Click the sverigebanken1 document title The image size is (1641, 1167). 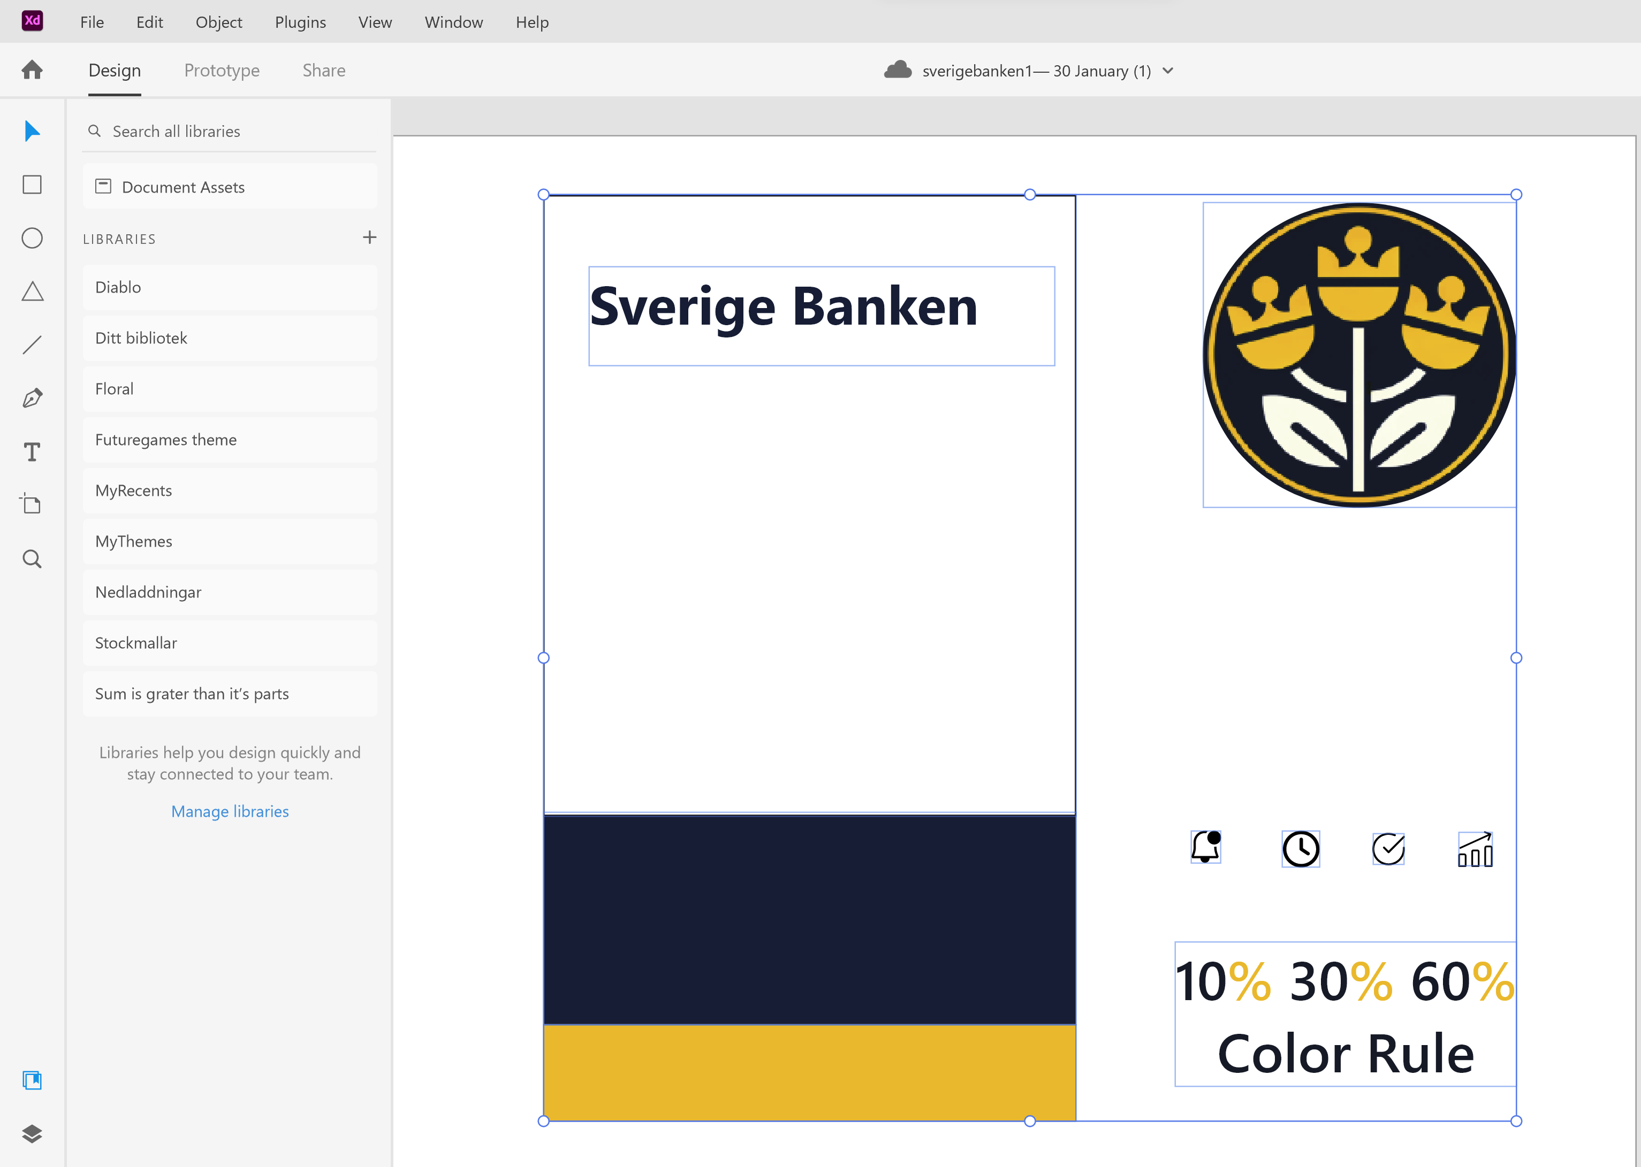click(x=1036, y=71)
